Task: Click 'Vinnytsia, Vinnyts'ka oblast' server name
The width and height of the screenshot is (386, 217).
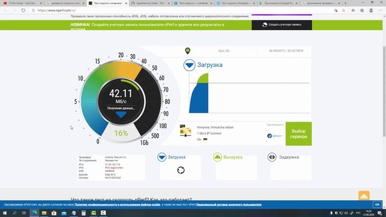Action: pos(215,127)
